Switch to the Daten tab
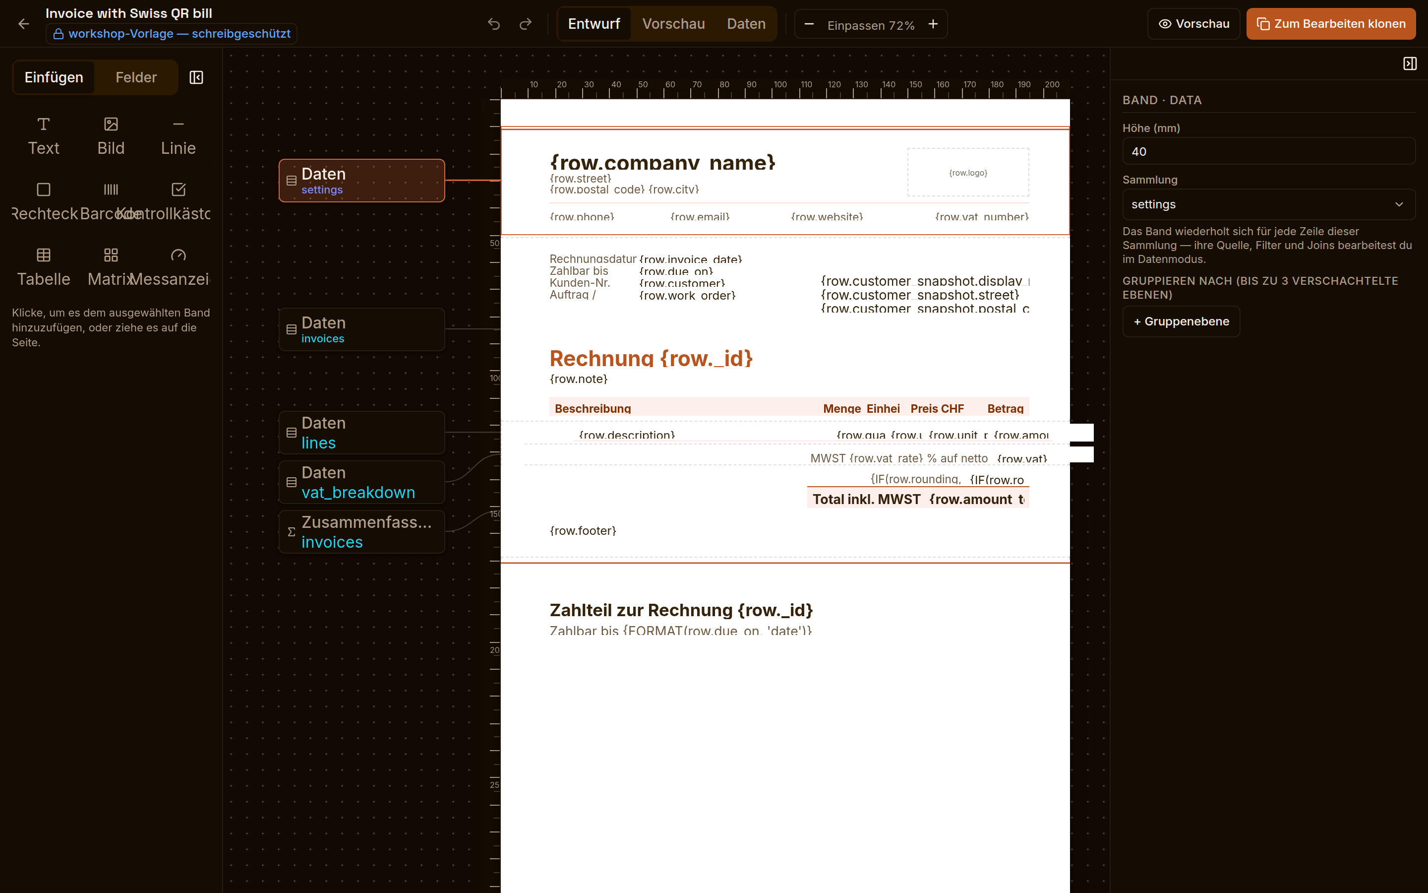1428x893 pixels. tap(746, 24)
